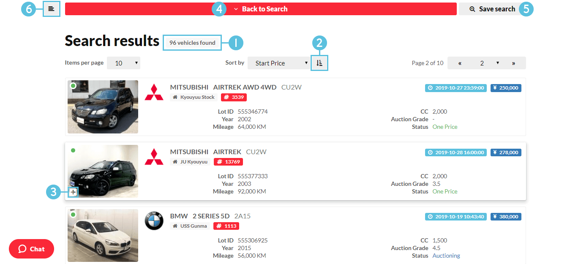Go to the next results page
Screen dimensions: 570x264
pyautogui.click(x=513, y=63)
